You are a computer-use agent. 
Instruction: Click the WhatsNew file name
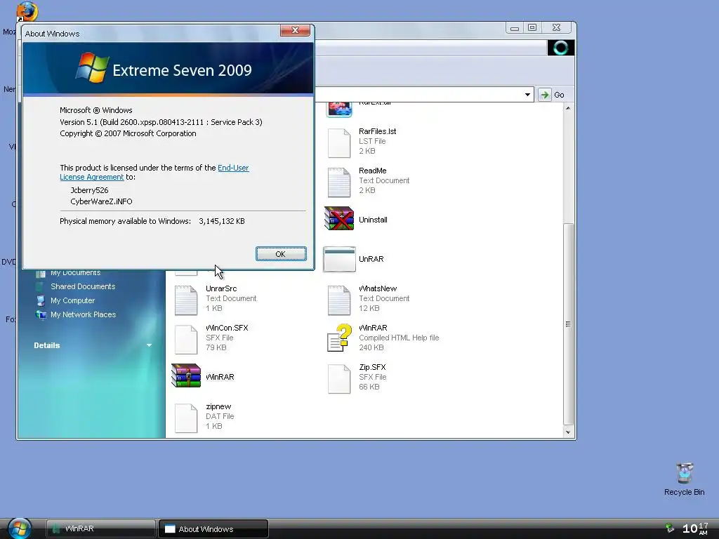(x=377, y=288)
